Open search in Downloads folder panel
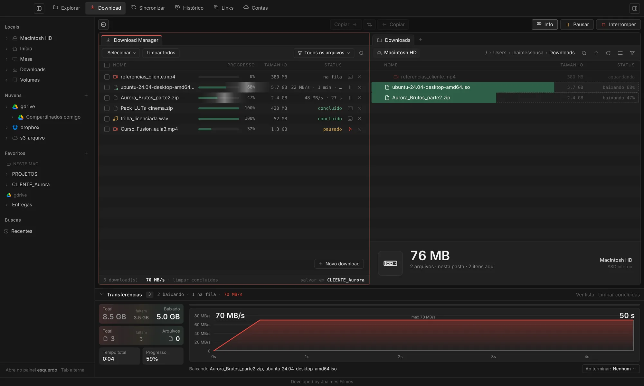The image size is (644, 386). (x=584, y=53)
